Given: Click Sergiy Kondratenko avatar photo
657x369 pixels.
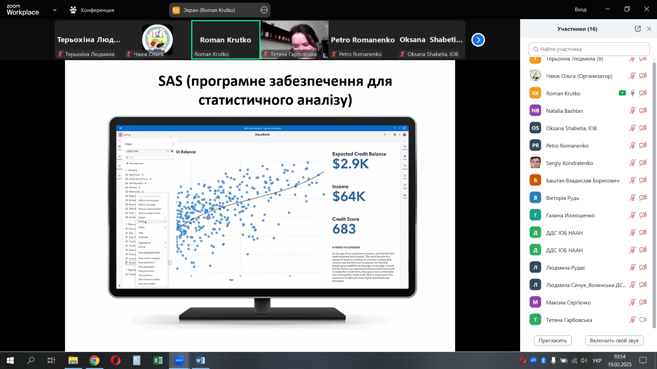Looking at the screenshot, I should click(535, 163).
